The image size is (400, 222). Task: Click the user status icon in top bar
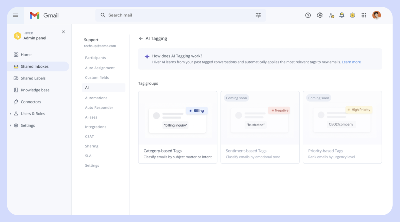point(331,15)
